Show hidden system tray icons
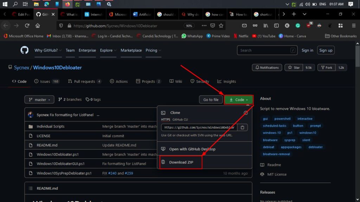The width and height of the screenshot is (360, 202). [287, 4]
